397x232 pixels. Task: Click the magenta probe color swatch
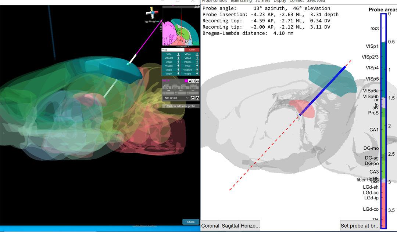pos(186,81)
